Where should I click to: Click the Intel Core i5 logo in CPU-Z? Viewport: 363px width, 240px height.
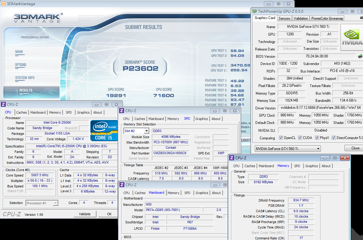(104, 131)
